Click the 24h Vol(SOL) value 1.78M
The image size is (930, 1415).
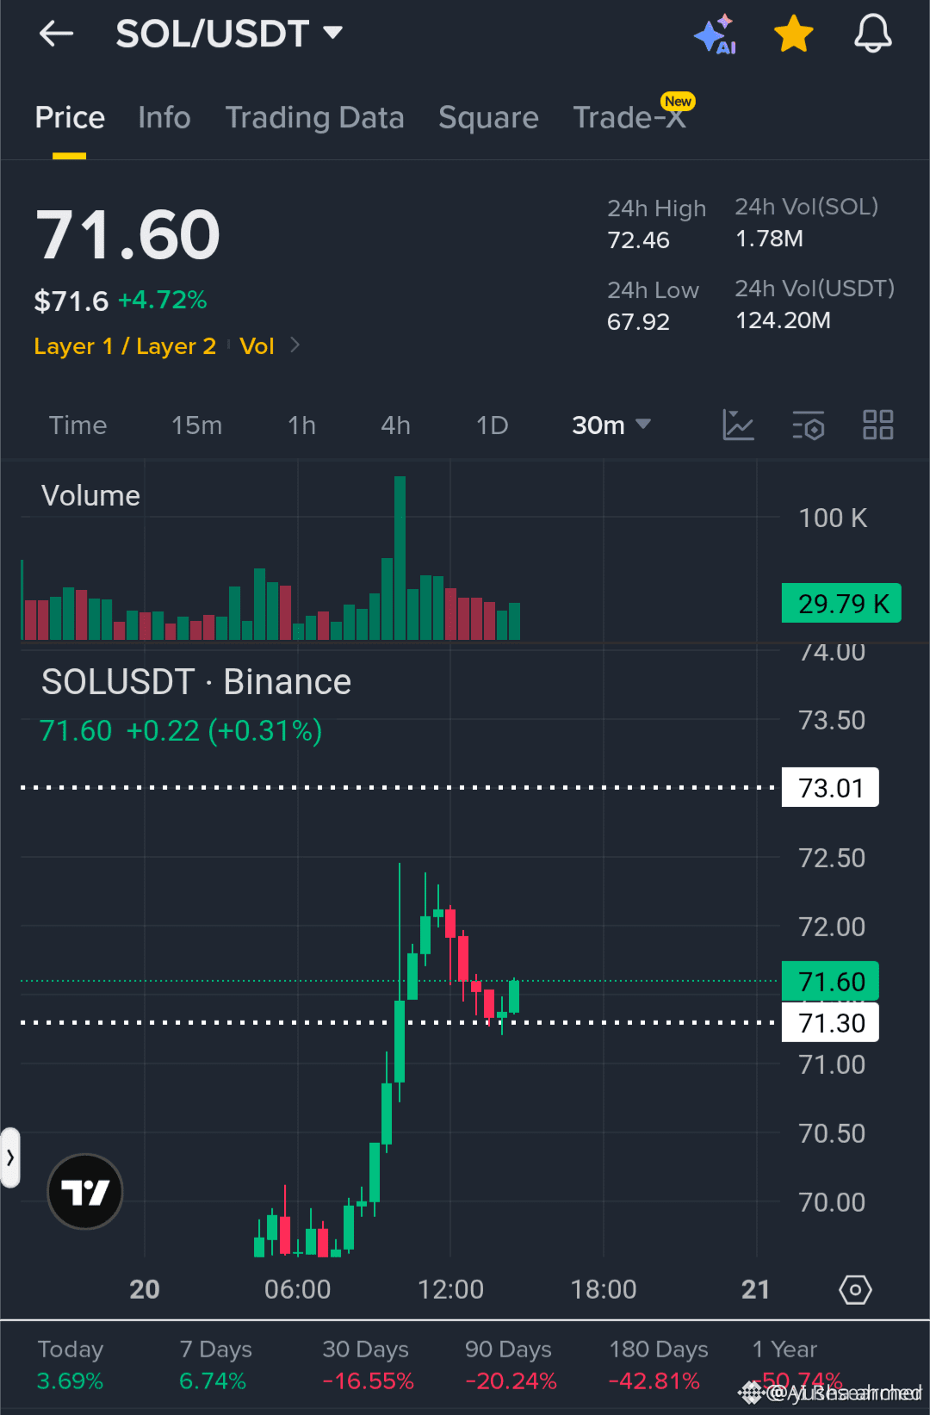tap(769, 239)
